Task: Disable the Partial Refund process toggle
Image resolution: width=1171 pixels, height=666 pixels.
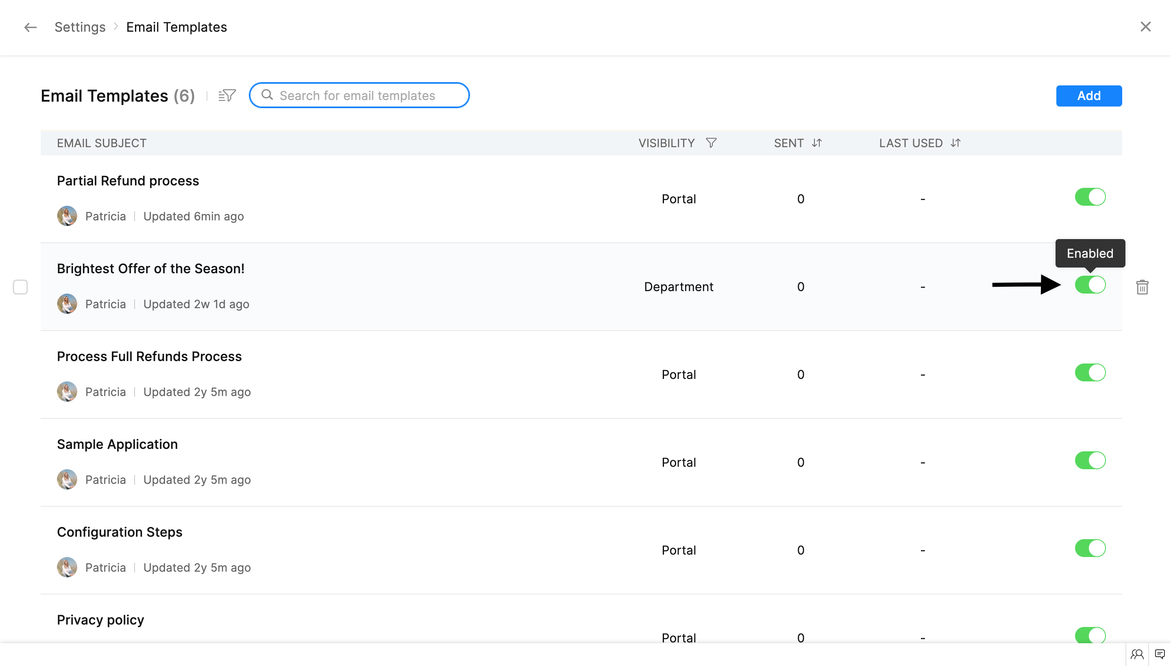Action: coord(1090,197)
